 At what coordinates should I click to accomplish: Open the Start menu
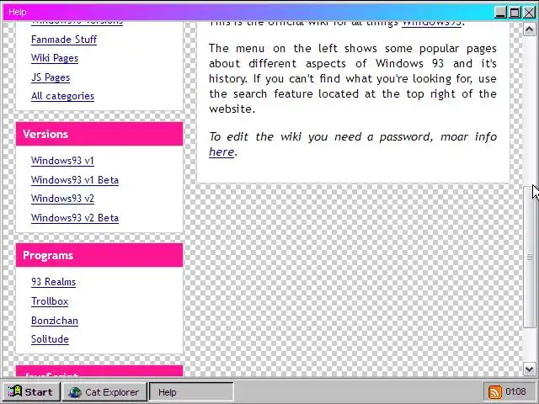(31, 392)
